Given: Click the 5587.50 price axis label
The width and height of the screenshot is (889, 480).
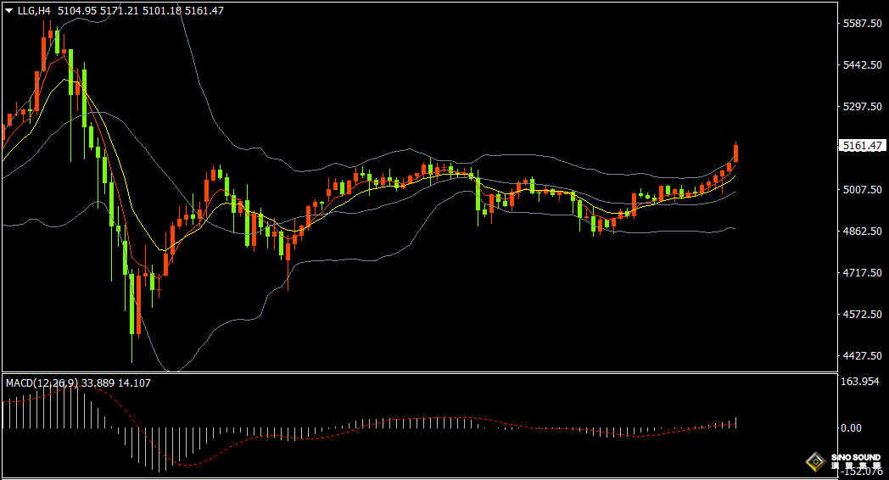Looking at the screenshot, I should (x=861, y=24).
